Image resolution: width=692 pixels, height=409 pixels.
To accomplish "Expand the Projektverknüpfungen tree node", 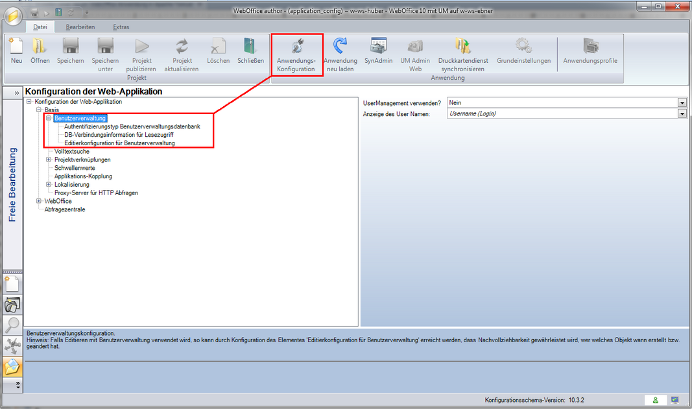I will (x=49, y=159).
